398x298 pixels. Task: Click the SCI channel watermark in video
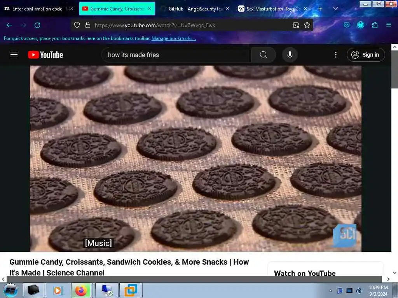[x=345, y=235]
